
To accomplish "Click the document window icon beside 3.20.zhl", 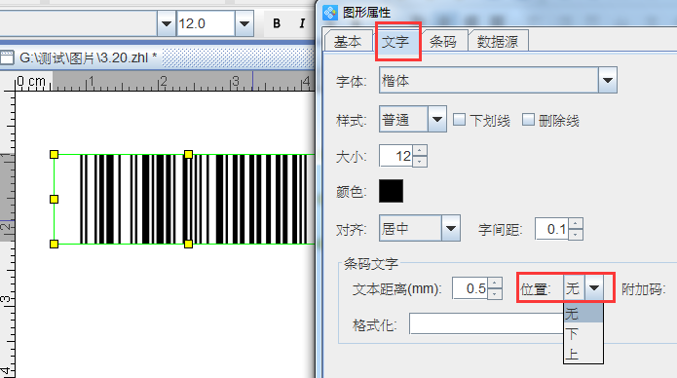I will (x=8, y=57).
